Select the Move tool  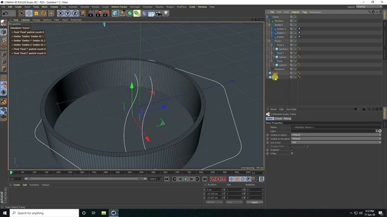pos(29,13)
